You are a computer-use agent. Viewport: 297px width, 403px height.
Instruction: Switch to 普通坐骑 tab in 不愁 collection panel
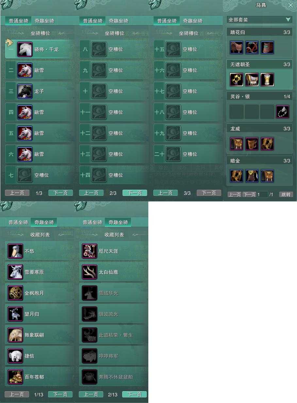point(18,222)
